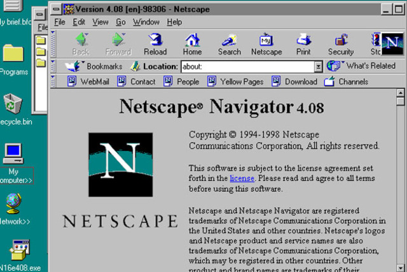The image size is (407, 272).
Task: Open the Security info button
Action: click(x=341, y=44)
